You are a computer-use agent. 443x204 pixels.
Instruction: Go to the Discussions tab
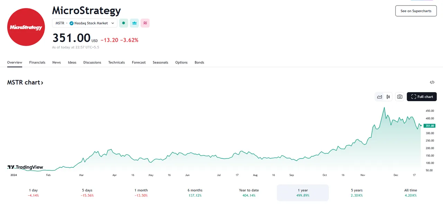[x=92, y=62]
